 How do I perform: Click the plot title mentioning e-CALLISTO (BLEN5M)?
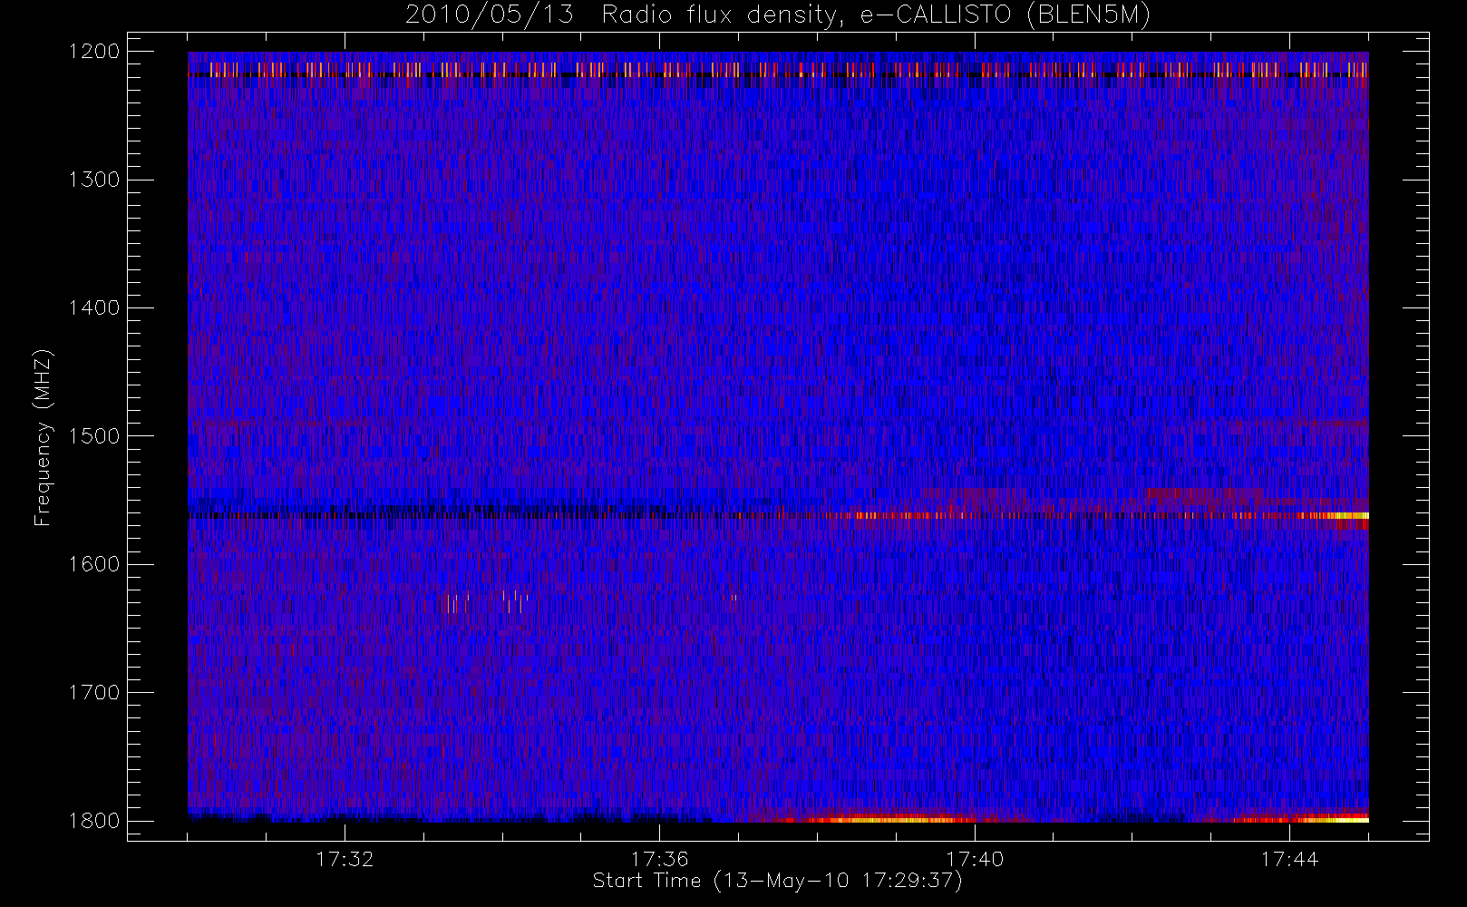pyautogui.click(x=778, y=15)
